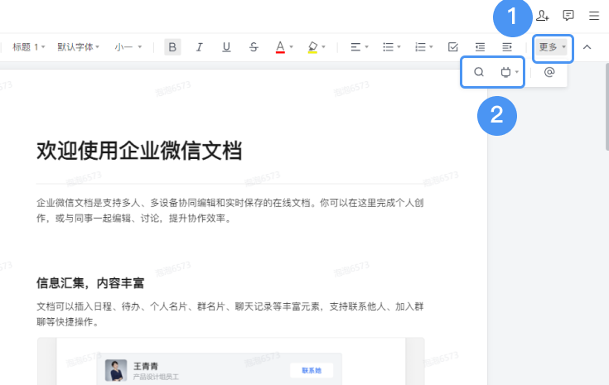This screenshot has height=385, width=609.
Task: Click the name 王青青 on the card
Action: pos(146,366)
